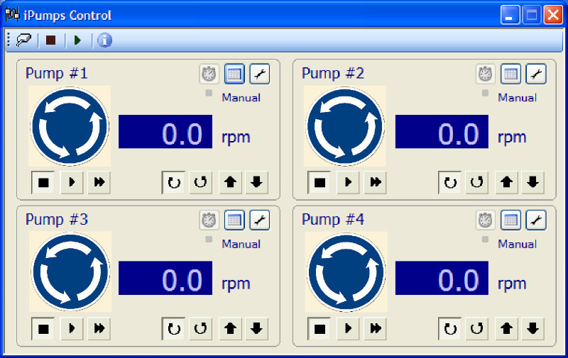Open Pump #4 table program icon

(510, 220)
